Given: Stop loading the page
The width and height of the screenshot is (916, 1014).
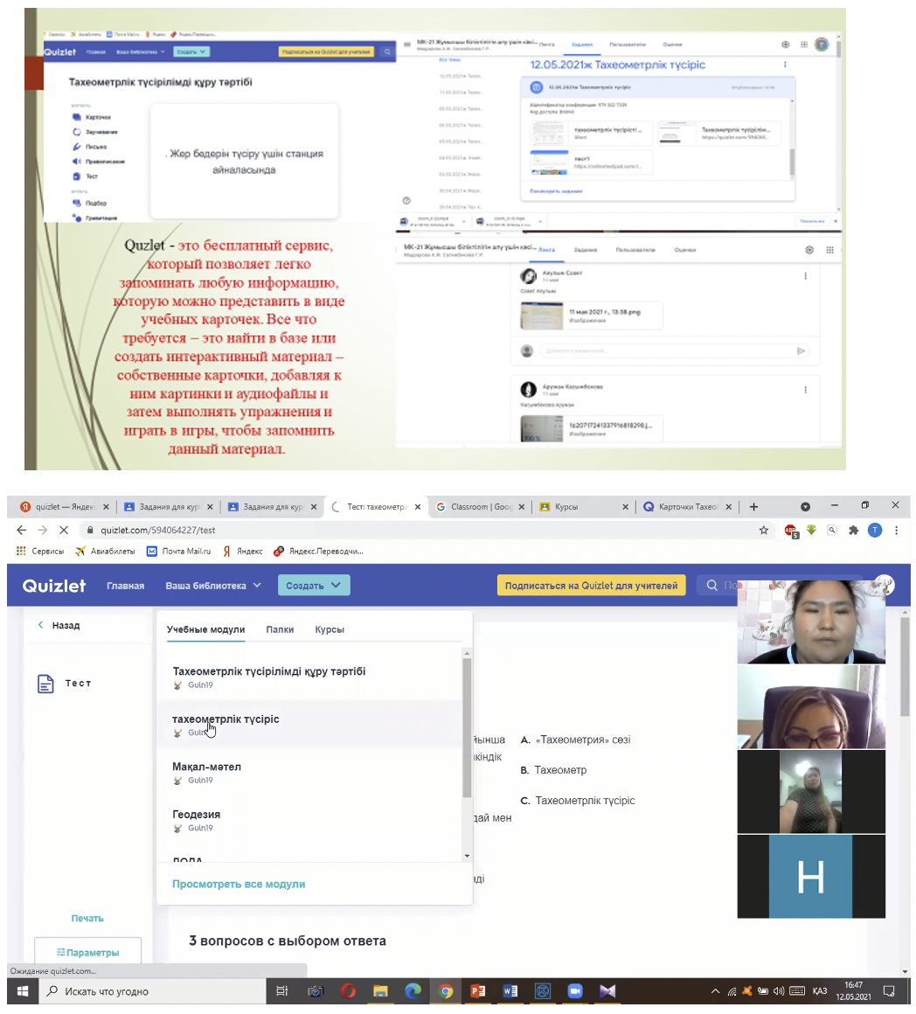Looking at the screenshot, I should click(x=64, y=531).
